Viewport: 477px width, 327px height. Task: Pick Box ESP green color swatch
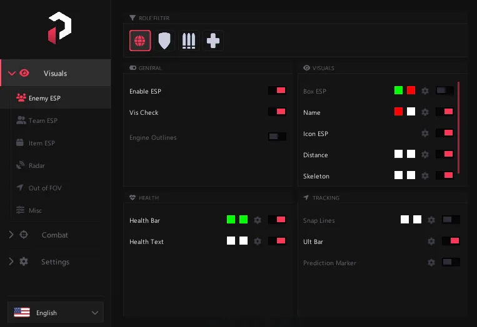coord(398,90)
